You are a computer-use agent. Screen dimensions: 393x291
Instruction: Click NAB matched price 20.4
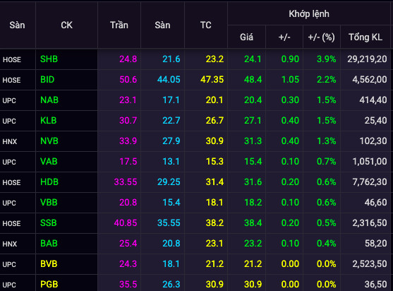(x=253, y=100)
